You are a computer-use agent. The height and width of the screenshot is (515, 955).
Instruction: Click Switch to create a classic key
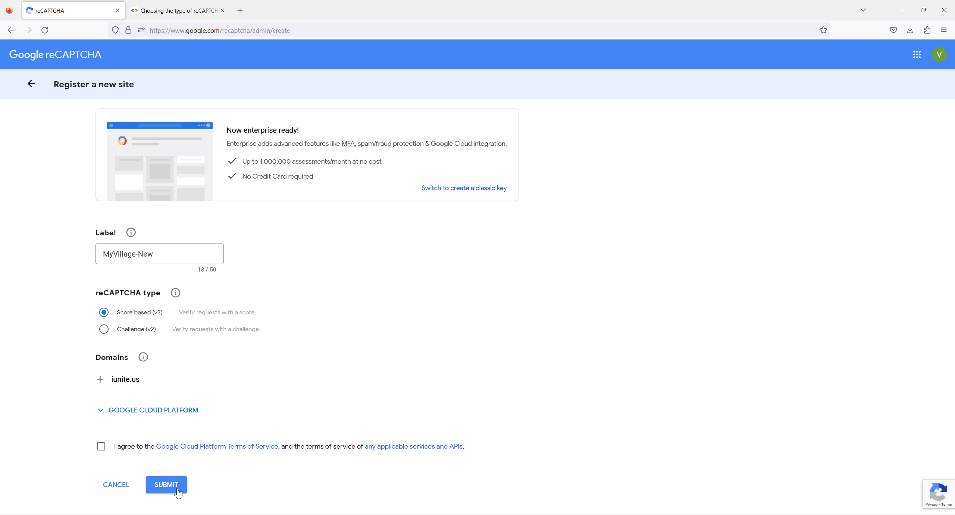464,188
